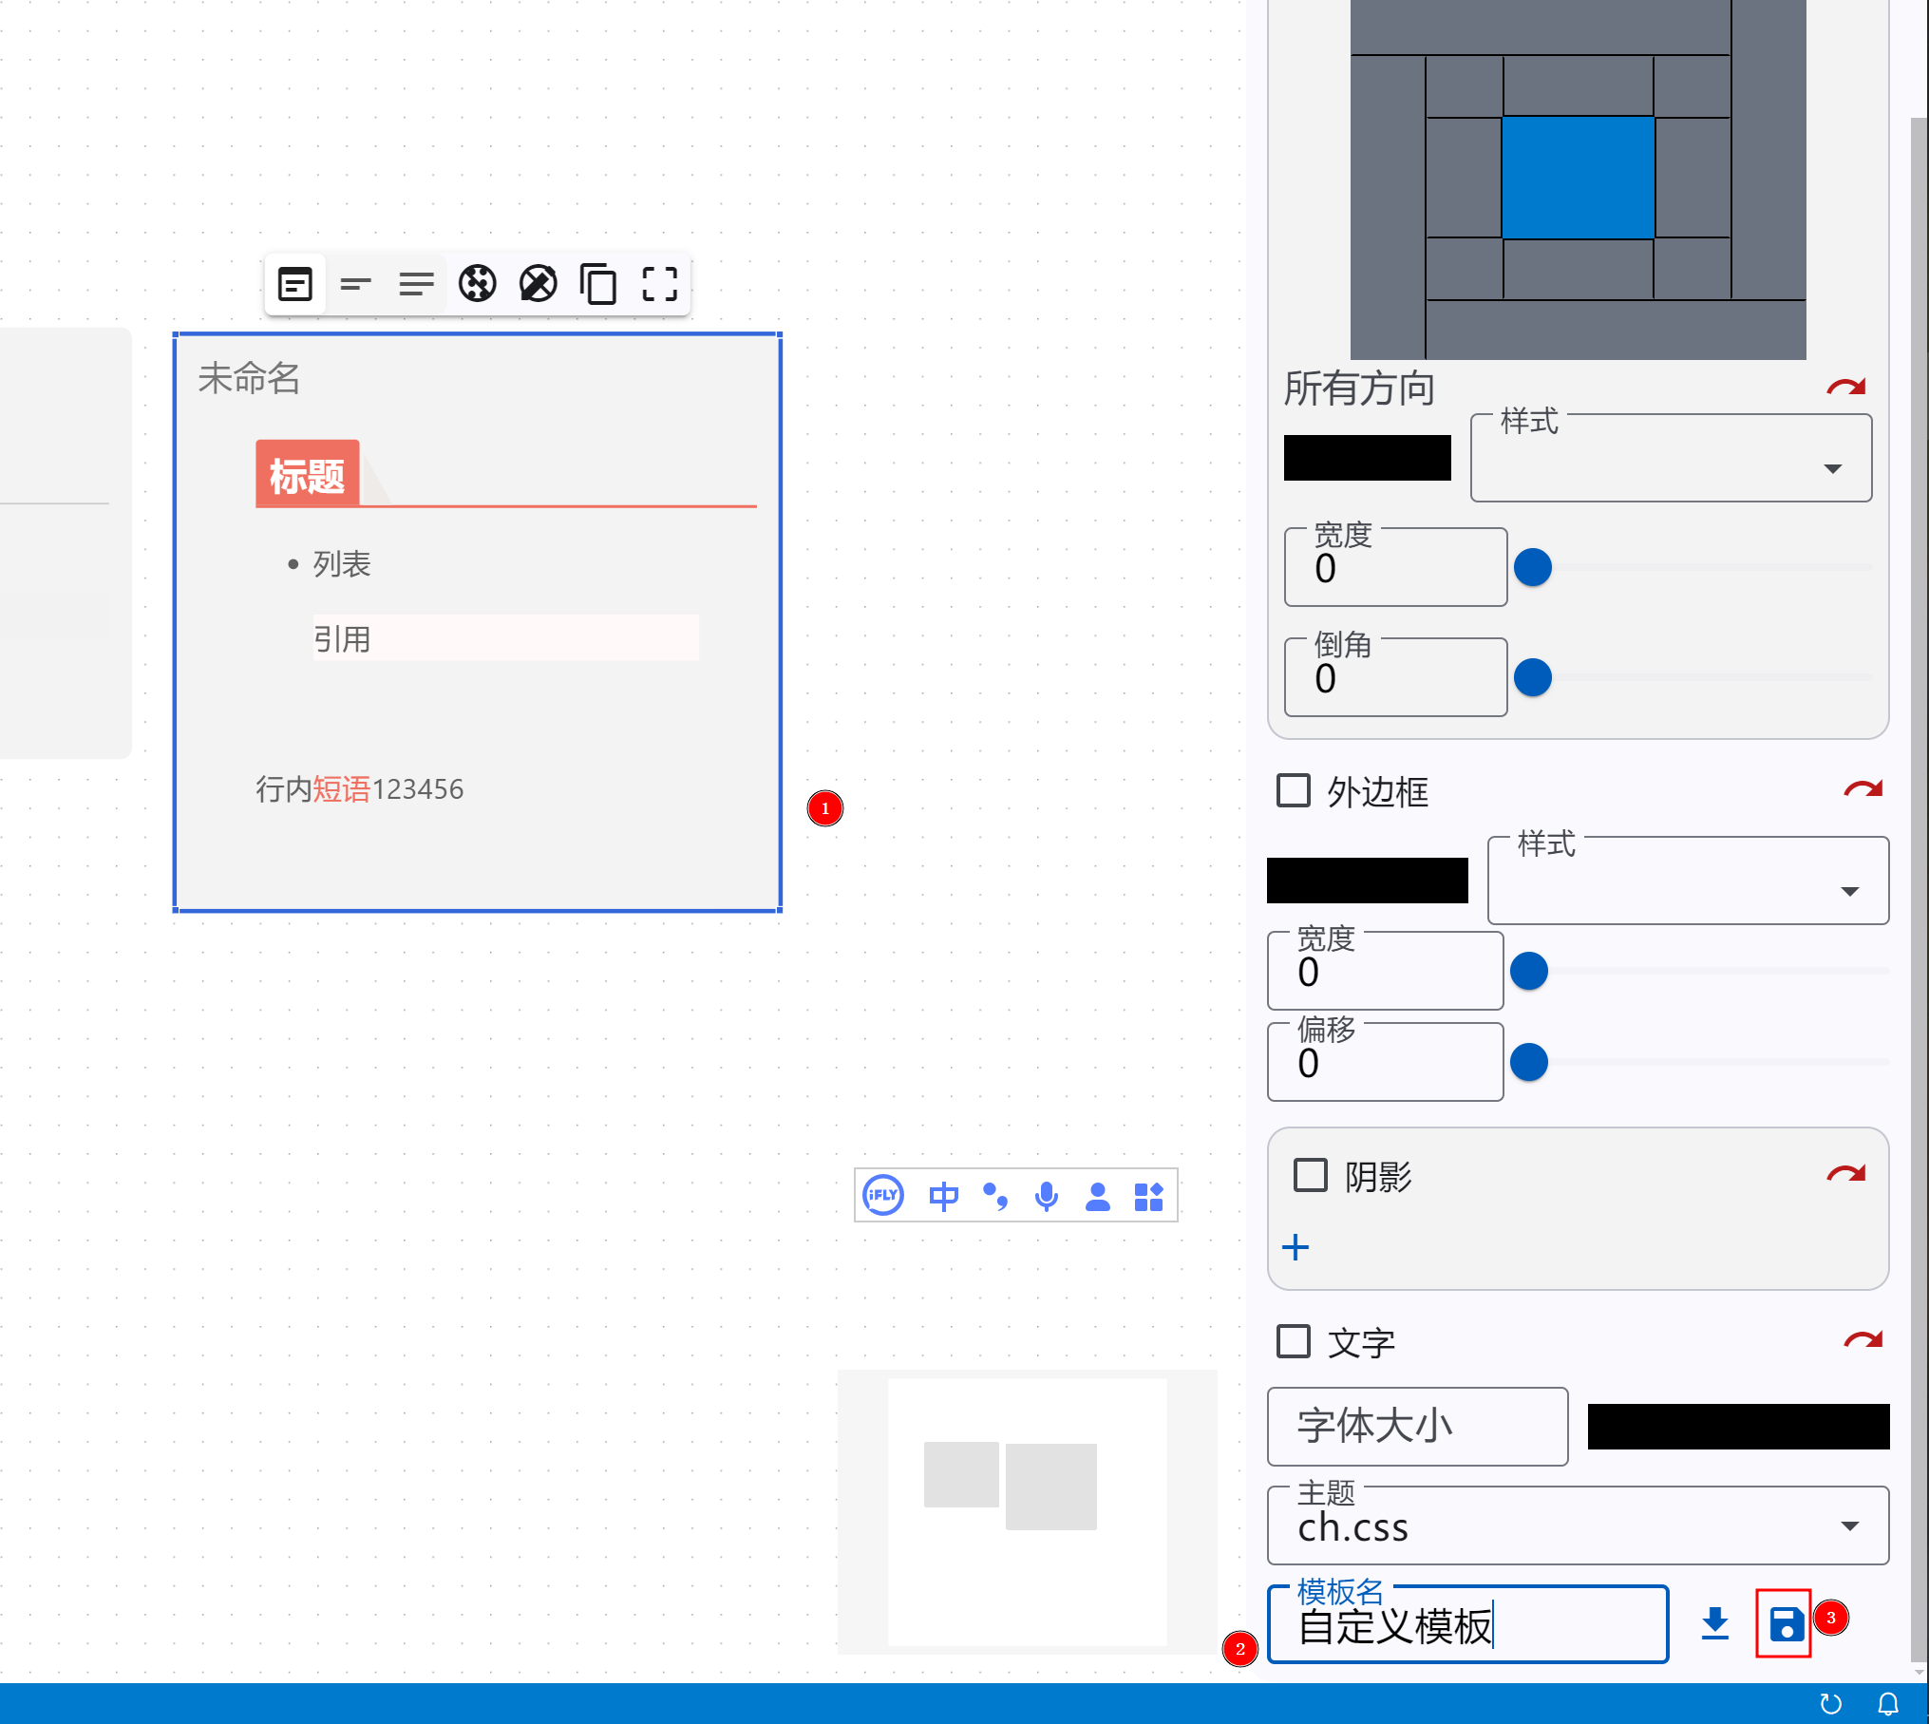Add a shadow with the plus button
The height and width of the screenshot is (1724, 1929).
coord(1295,1247)
